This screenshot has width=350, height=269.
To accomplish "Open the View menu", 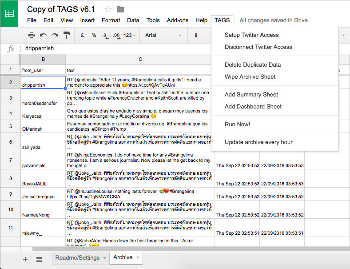I will point(67,20).
